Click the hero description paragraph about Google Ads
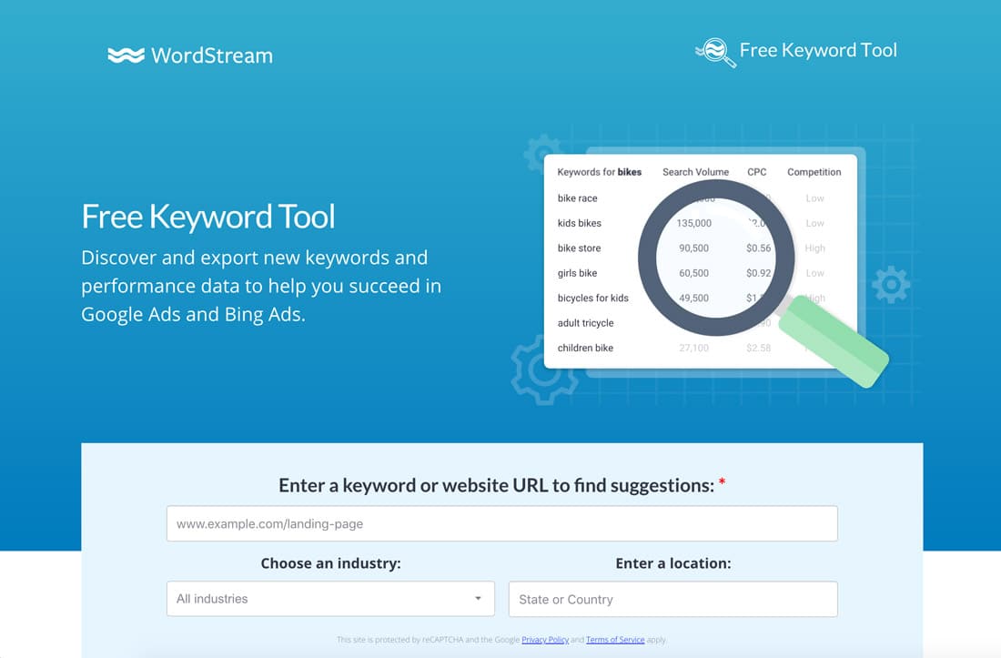The height and width of the screenshot is (658, 1001). (261, 286)
